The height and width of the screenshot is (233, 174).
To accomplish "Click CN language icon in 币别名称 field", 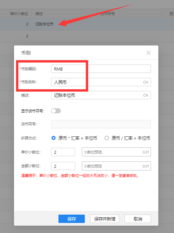I will point(146,82).
